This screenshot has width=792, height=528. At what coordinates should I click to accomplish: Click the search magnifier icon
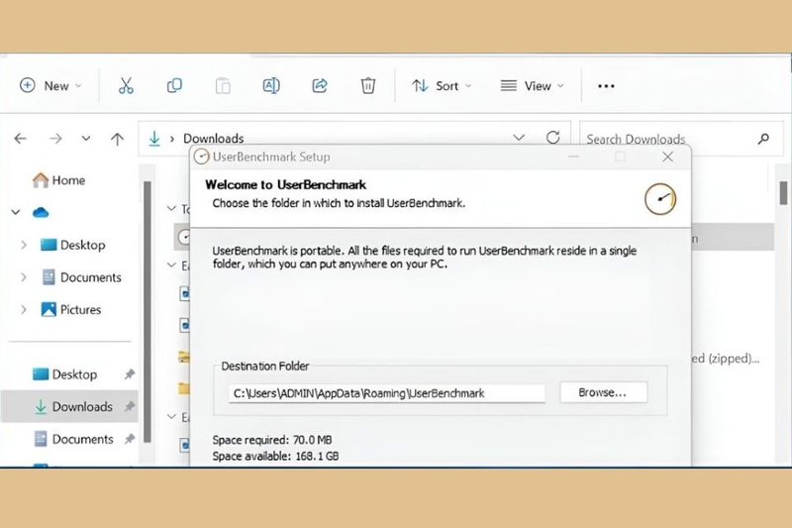[x=763, y=139]
